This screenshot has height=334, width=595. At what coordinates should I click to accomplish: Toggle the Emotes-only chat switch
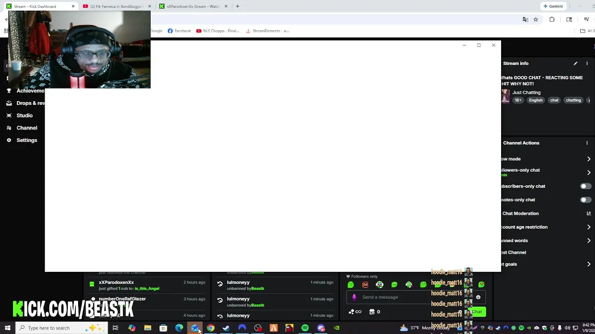point(585,199)
